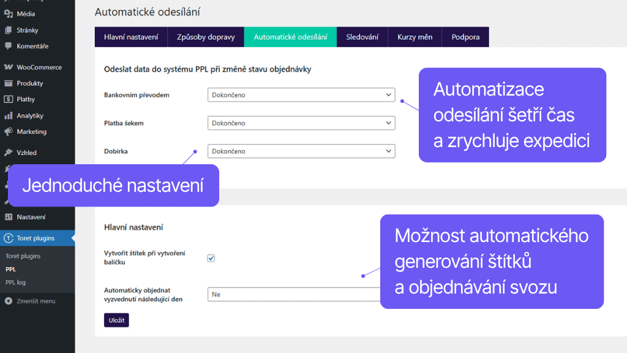Uncheck Vytvořit štítek při vytvoření balíčku

click(x=211, y=258)
